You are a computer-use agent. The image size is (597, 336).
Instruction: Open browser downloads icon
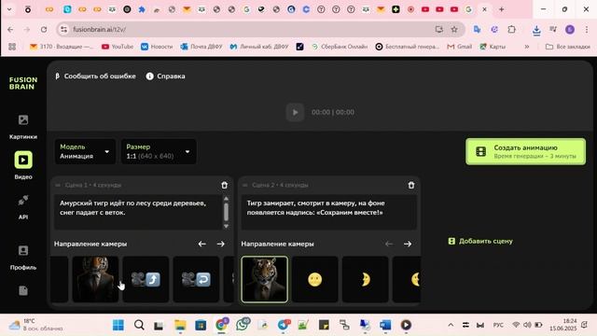coord(536,30)
